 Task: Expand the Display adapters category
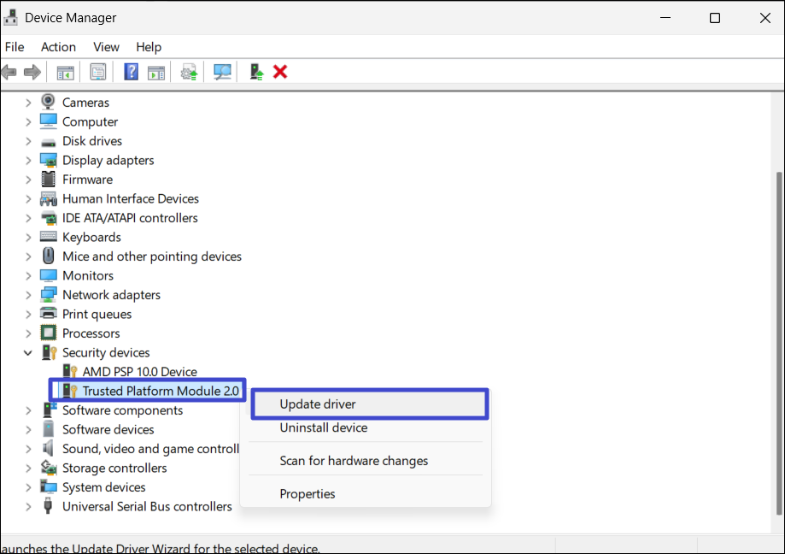pos(28,160)
